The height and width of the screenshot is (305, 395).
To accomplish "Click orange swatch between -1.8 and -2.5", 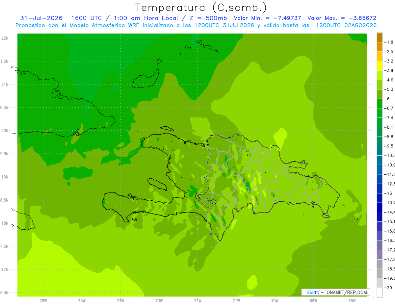I will 380,47.
